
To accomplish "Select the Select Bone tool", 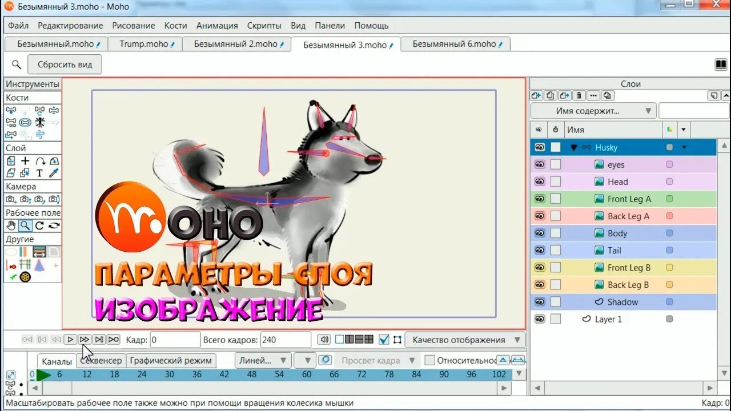I will [x=10, y=110].
